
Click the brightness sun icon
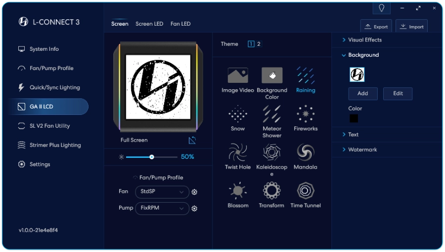(x=122, y=157)
